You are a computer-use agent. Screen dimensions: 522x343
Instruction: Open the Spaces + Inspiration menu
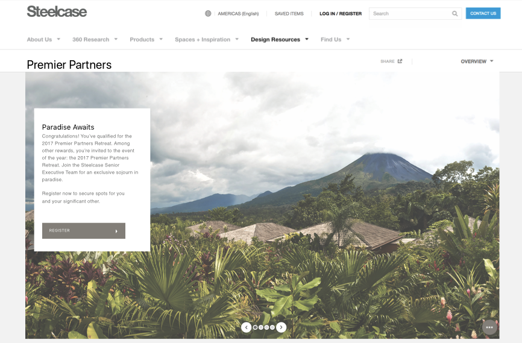pyautogui.click(x=207, y=39)
